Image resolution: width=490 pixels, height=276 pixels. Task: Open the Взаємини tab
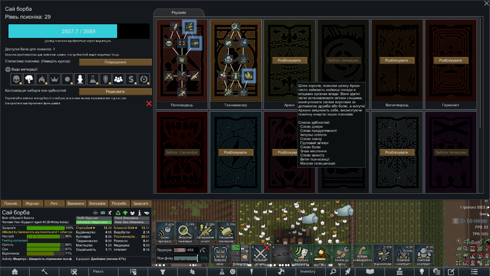pos(76,204)
